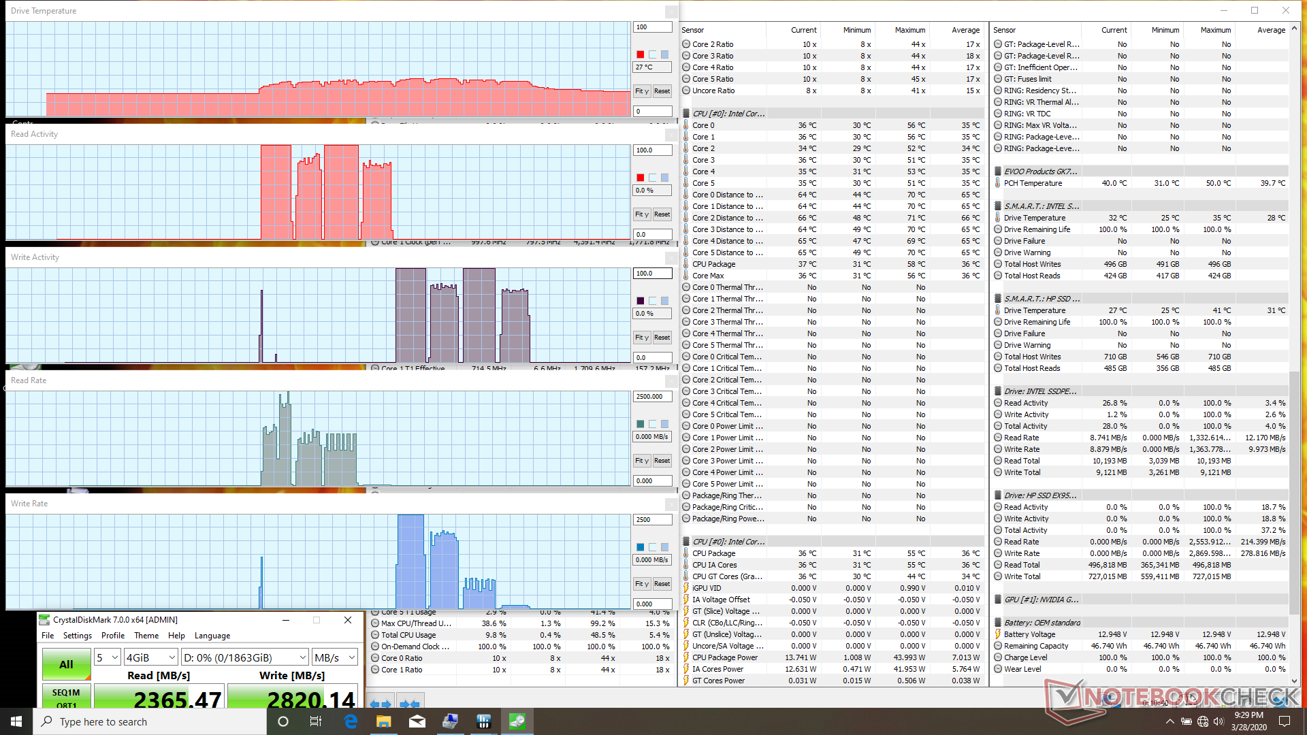Click Fit y in Read Activity graph
Image resolution: width=1307 pixels, height=735 pixels.
pyautogui.click(x=642, y=214)
